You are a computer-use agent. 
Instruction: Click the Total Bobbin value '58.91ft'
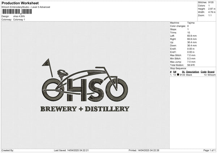pos(191,65)
